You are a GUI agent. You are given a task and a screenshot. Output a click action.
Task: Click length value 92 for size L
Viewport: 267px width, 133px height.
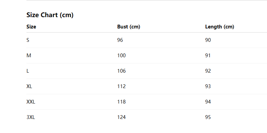tap(208, 71)
